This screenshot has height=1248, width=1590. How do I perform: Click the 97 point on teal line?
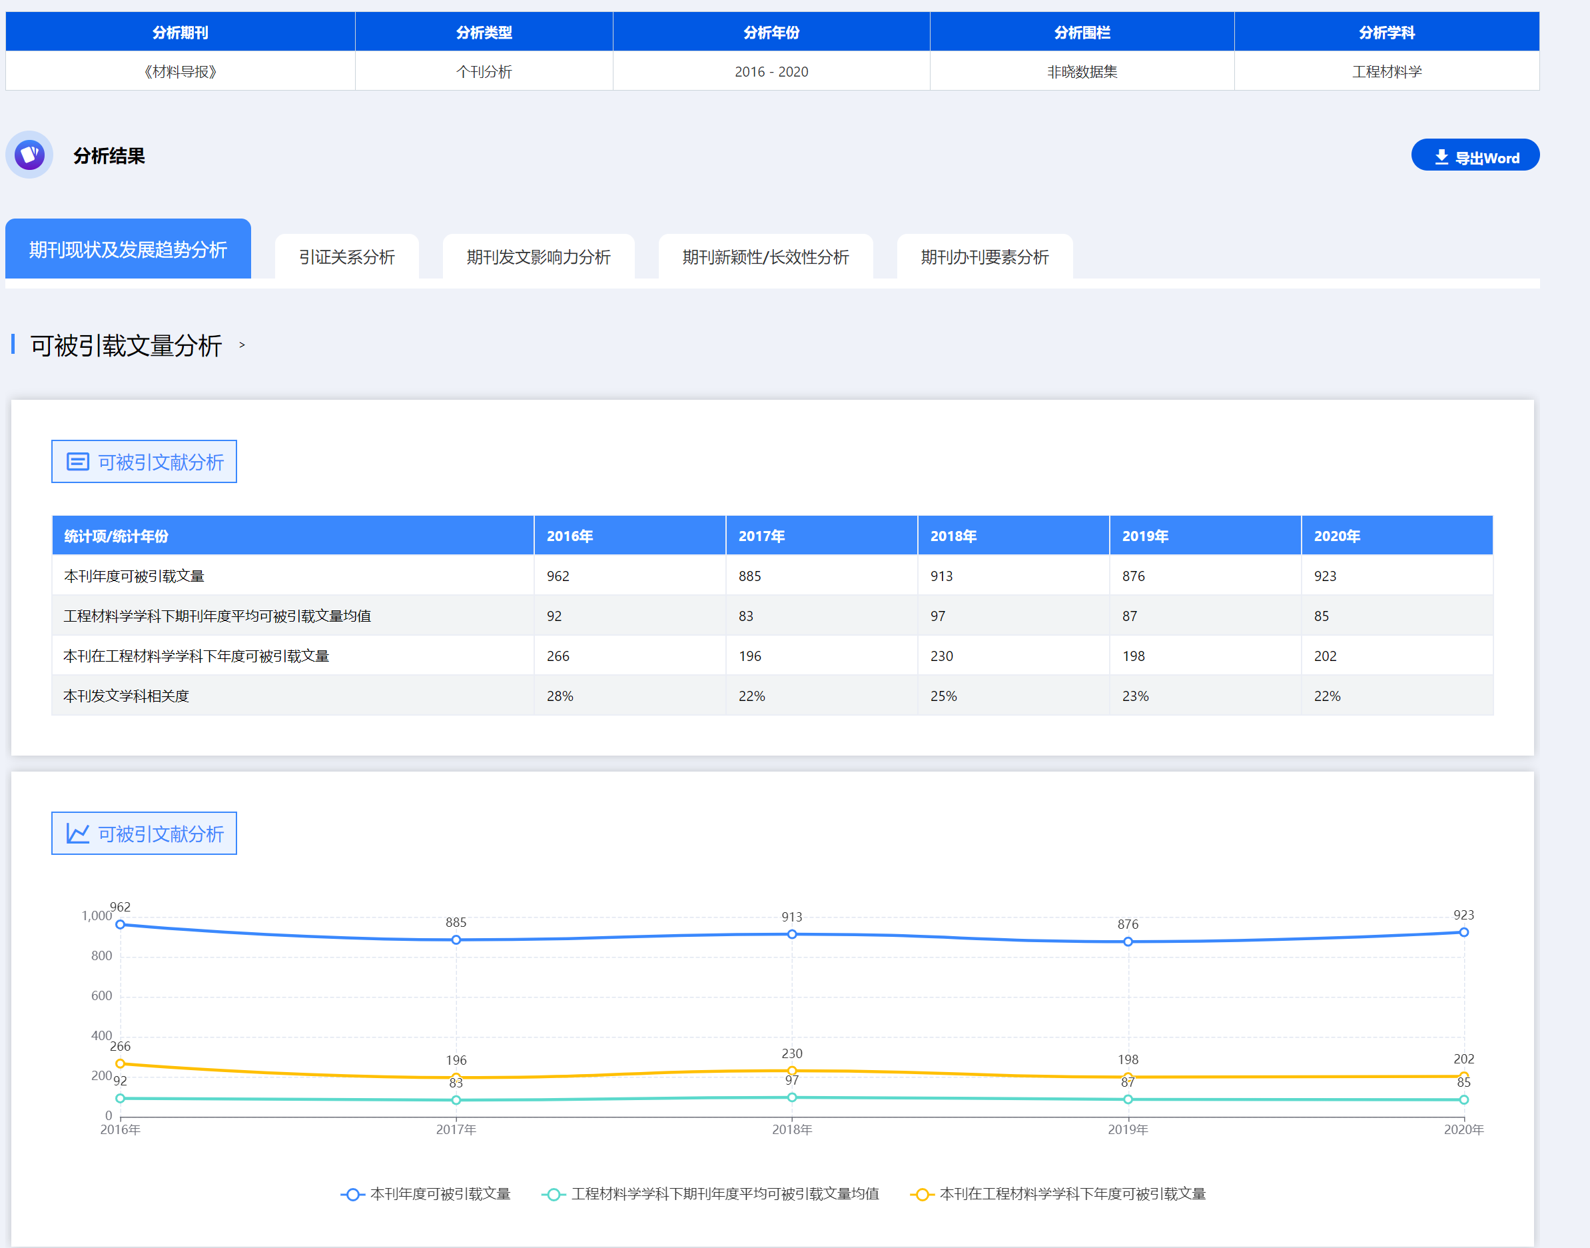[x=792, y=1097]
